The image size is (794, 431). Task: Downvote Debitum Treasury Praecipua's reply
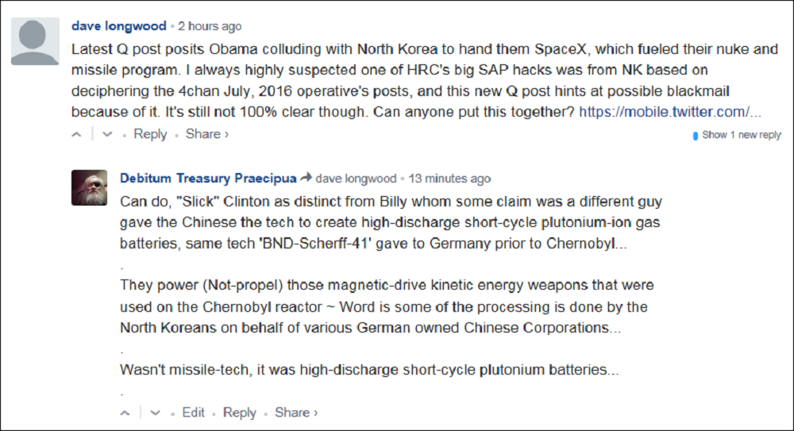click(x=156, y=413)
